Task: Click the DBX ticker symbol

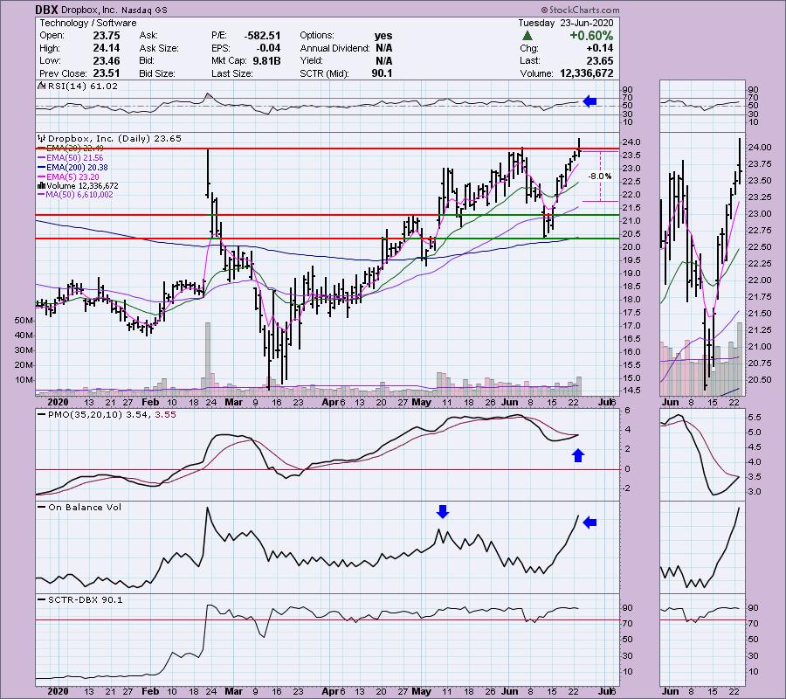Action: 46,10
